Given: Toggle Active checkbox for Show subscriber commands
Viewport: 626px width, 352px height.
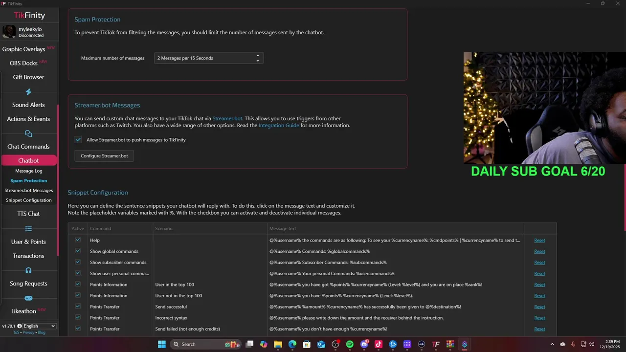Looking at the screenshot, I should pyautogui.click(x=78, y=262).
